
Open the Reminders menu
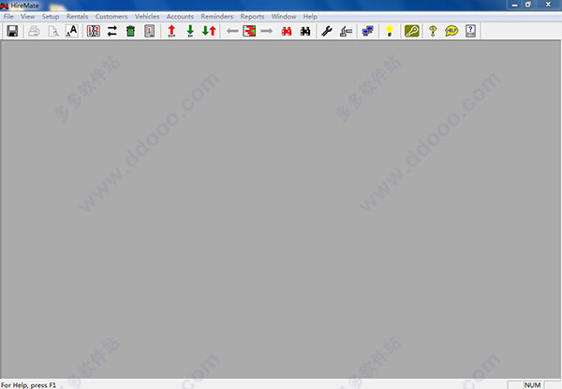pyautogui.click(x=217, y=17)
